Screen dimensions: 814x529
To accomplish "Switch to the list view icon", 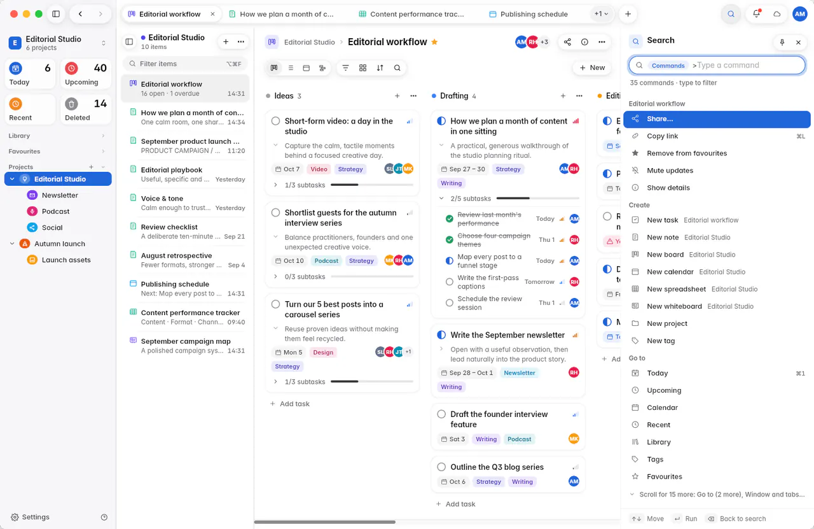I will coord(290,67).
